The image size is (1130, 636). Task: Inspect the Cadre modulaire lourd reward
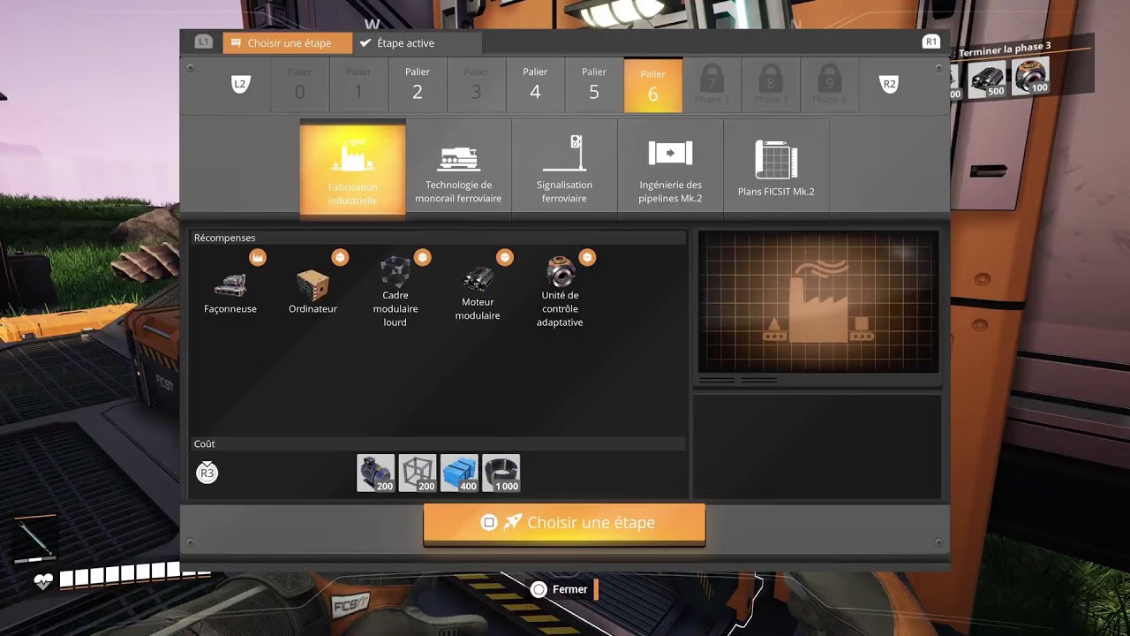[395, 271]
